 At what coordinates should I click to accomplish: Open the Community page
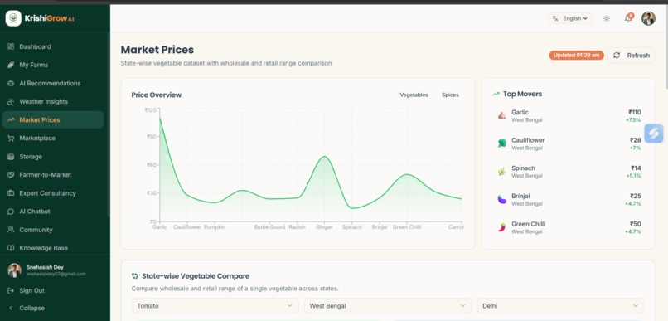tap(53, 230)
